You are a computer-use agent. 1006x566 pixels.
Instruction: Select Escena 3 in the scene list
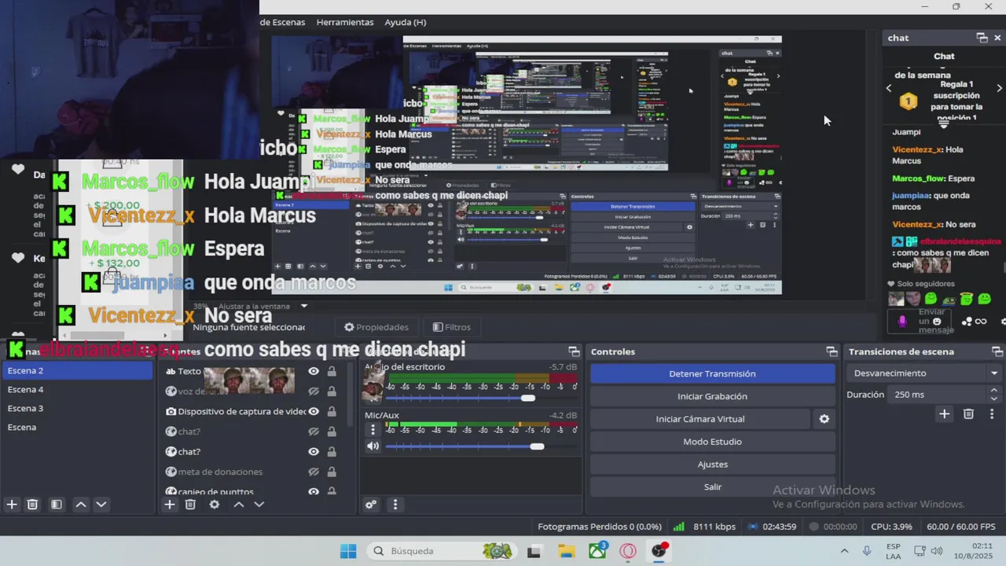pos(77,409)
